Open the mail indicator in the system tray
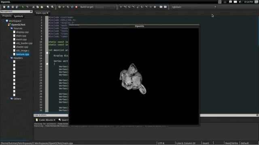The height and width of the screenshot is (145, 259). tap(235, 2)
